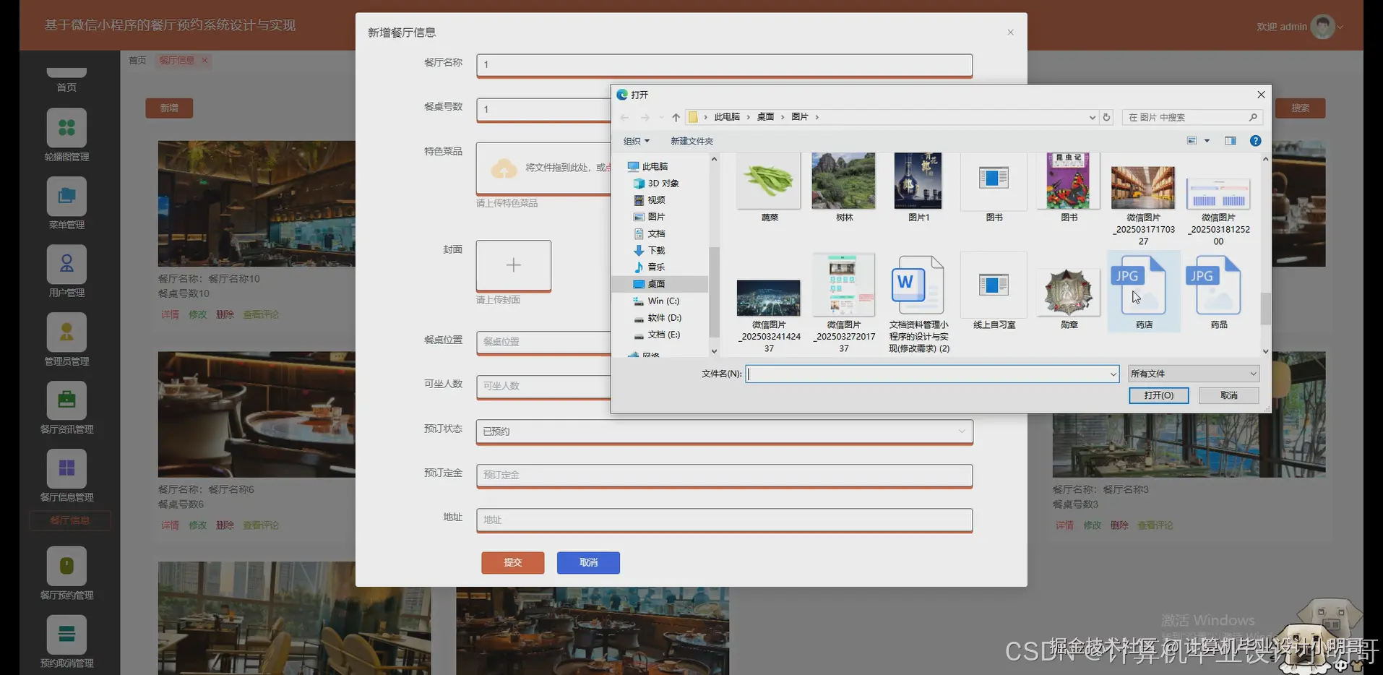Click 查看评论 link for 餐厅名称3

pyautogui.click(x=1155, y=525)
